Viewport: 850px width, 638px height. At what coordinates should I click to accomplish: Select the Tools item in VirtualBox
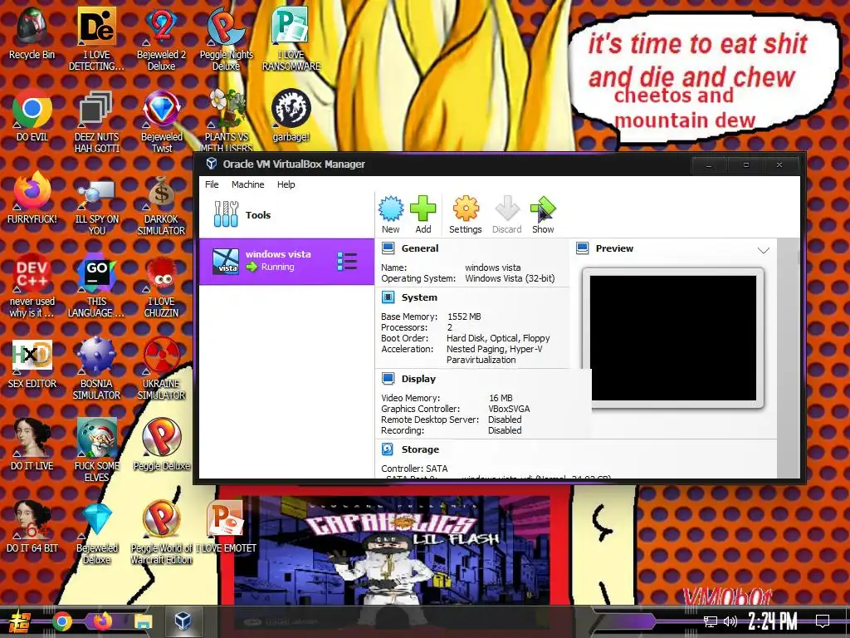click(286, 215)
